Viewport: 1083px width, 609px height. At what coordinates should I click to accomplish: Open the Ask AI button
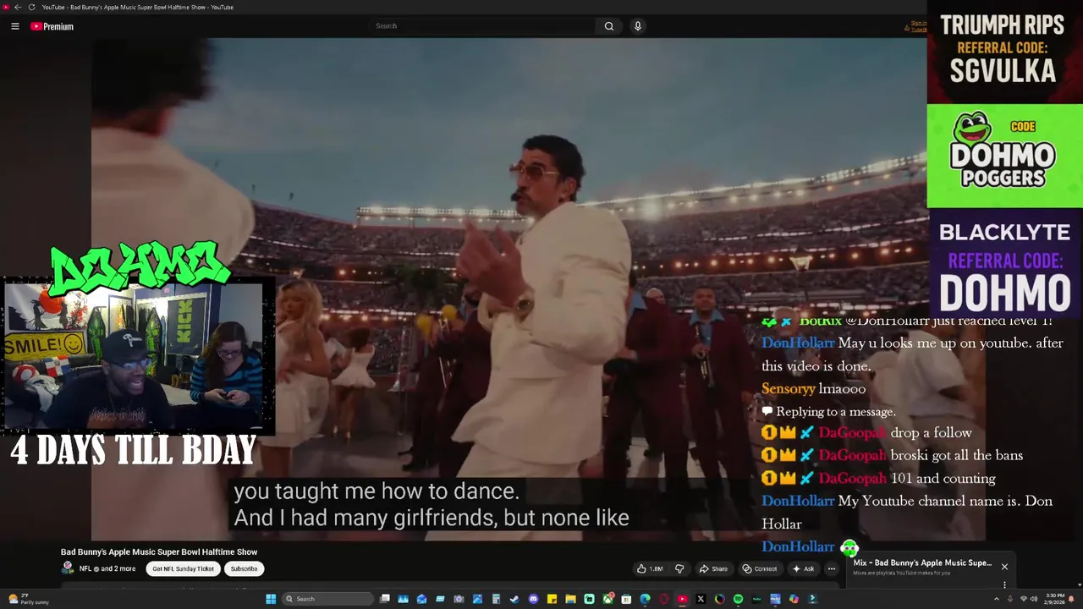tap(802, 568)
